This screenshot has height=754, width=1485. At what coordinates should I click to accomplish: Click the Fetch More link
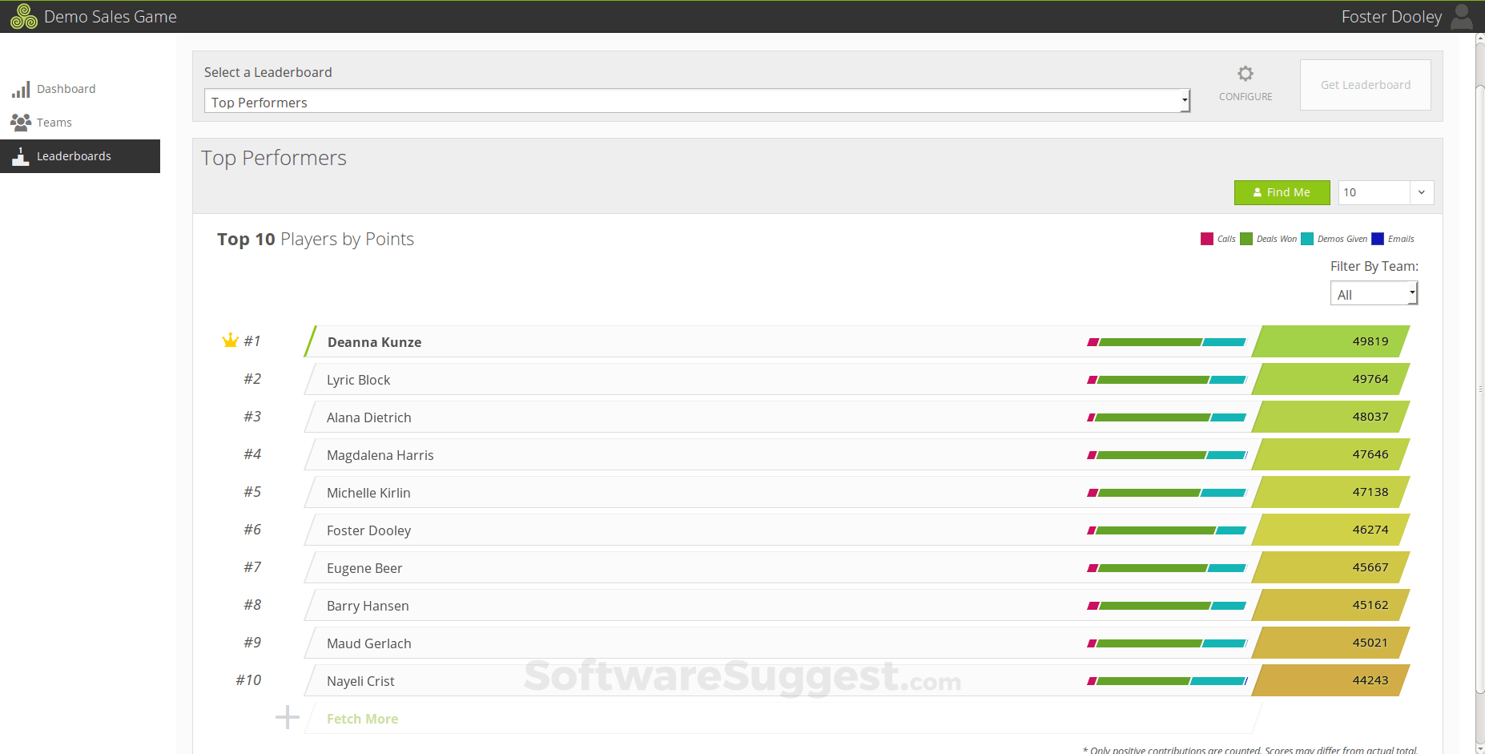[x=362, y=719]
